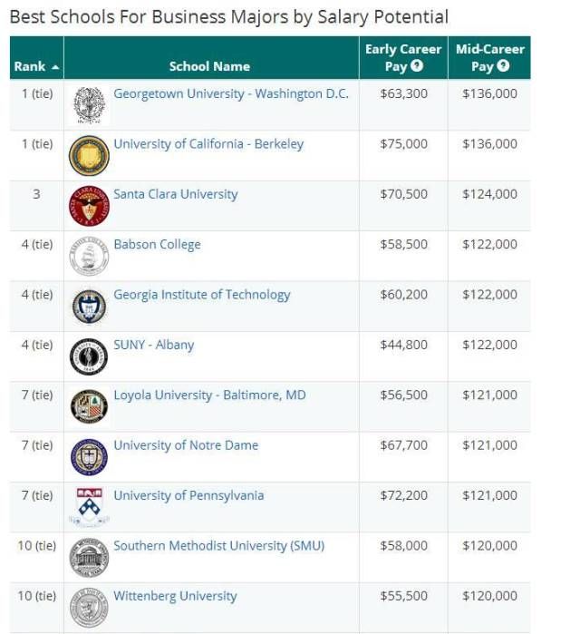Click the Wittenberg University seal logo
Viewport: 580px width, 634px height.
coord(89,607)
